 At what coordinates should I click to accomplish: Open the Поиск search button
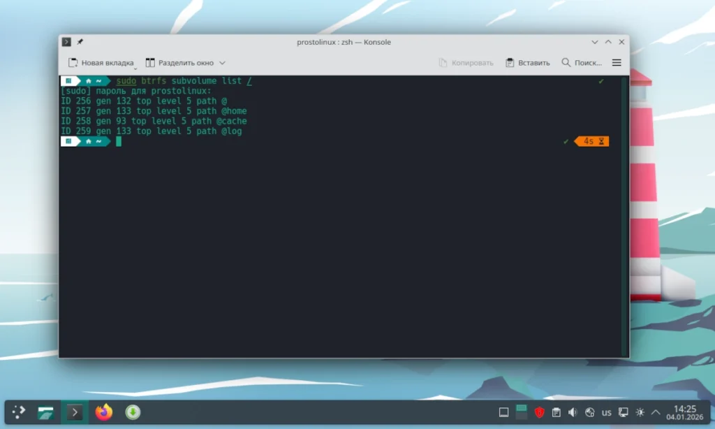(582, 63)
